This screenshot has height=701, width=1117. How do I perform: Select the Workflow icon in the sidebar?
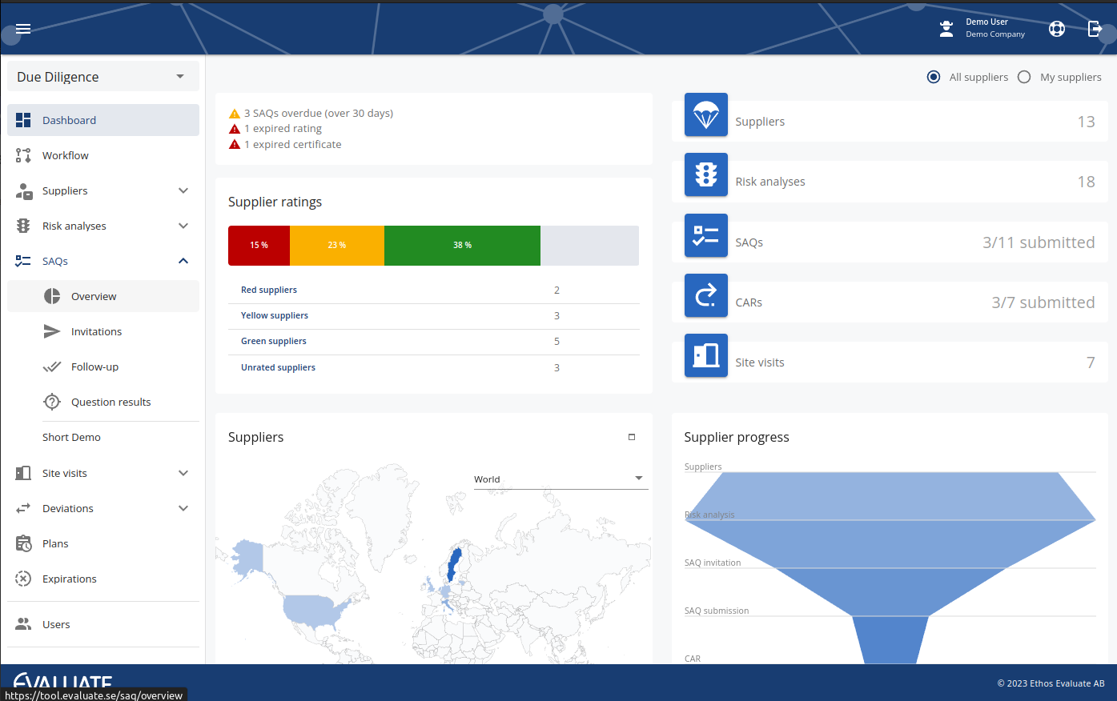[22, 155]
